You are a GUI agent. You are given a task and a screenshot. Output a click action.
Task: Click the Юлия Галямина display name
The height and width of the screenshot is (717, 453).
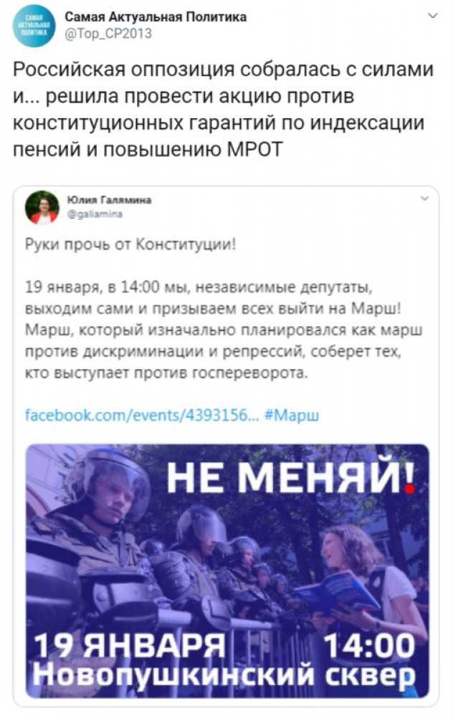[x=109, y=200]
